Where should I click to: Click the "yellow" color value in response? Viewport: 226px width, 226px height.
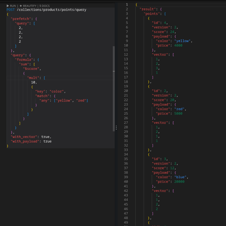(x=183, y=41)
